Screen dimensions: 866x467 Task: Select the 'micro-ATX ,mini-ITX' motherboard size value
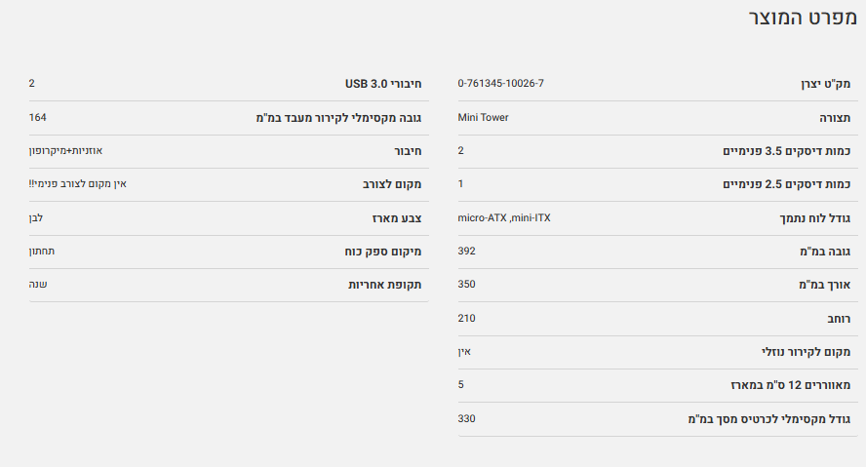click(504, 217)
